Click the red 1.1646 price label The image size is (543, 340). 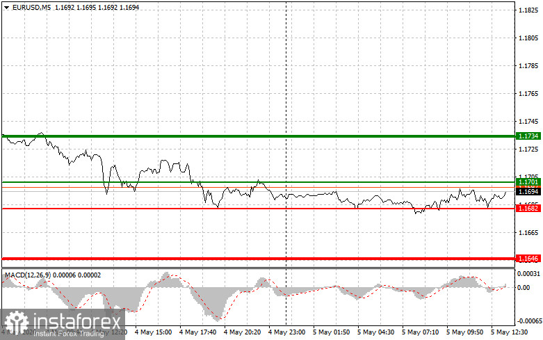528,258
